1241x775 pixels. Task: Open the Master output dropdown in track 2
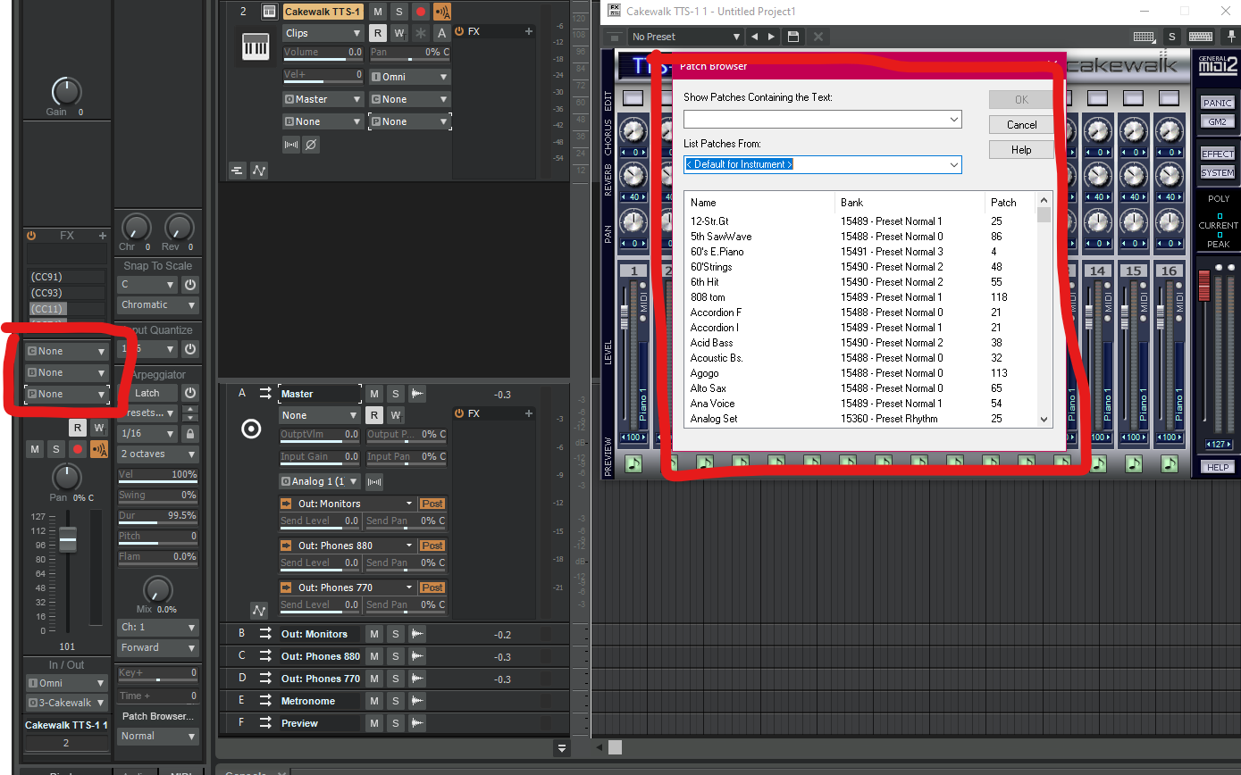pos(323,99)
